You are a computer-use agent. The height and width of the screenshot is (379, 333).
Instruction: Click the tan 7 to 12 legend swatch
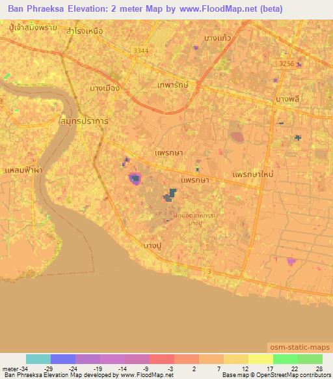click(x=236, y=359)
